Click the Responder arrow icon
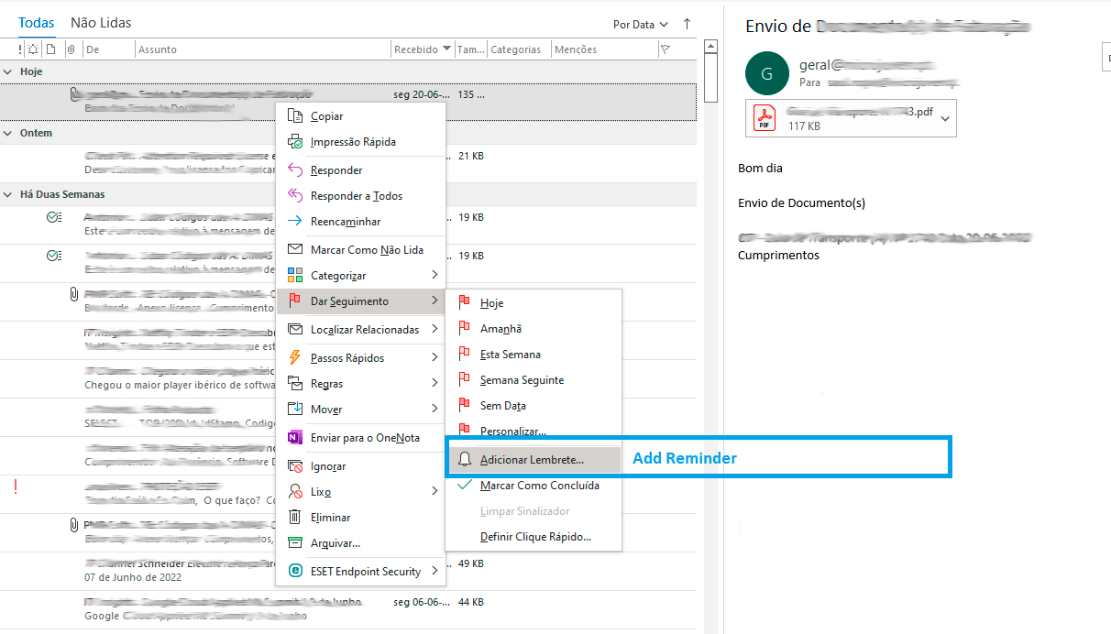 tap(294, 170)
